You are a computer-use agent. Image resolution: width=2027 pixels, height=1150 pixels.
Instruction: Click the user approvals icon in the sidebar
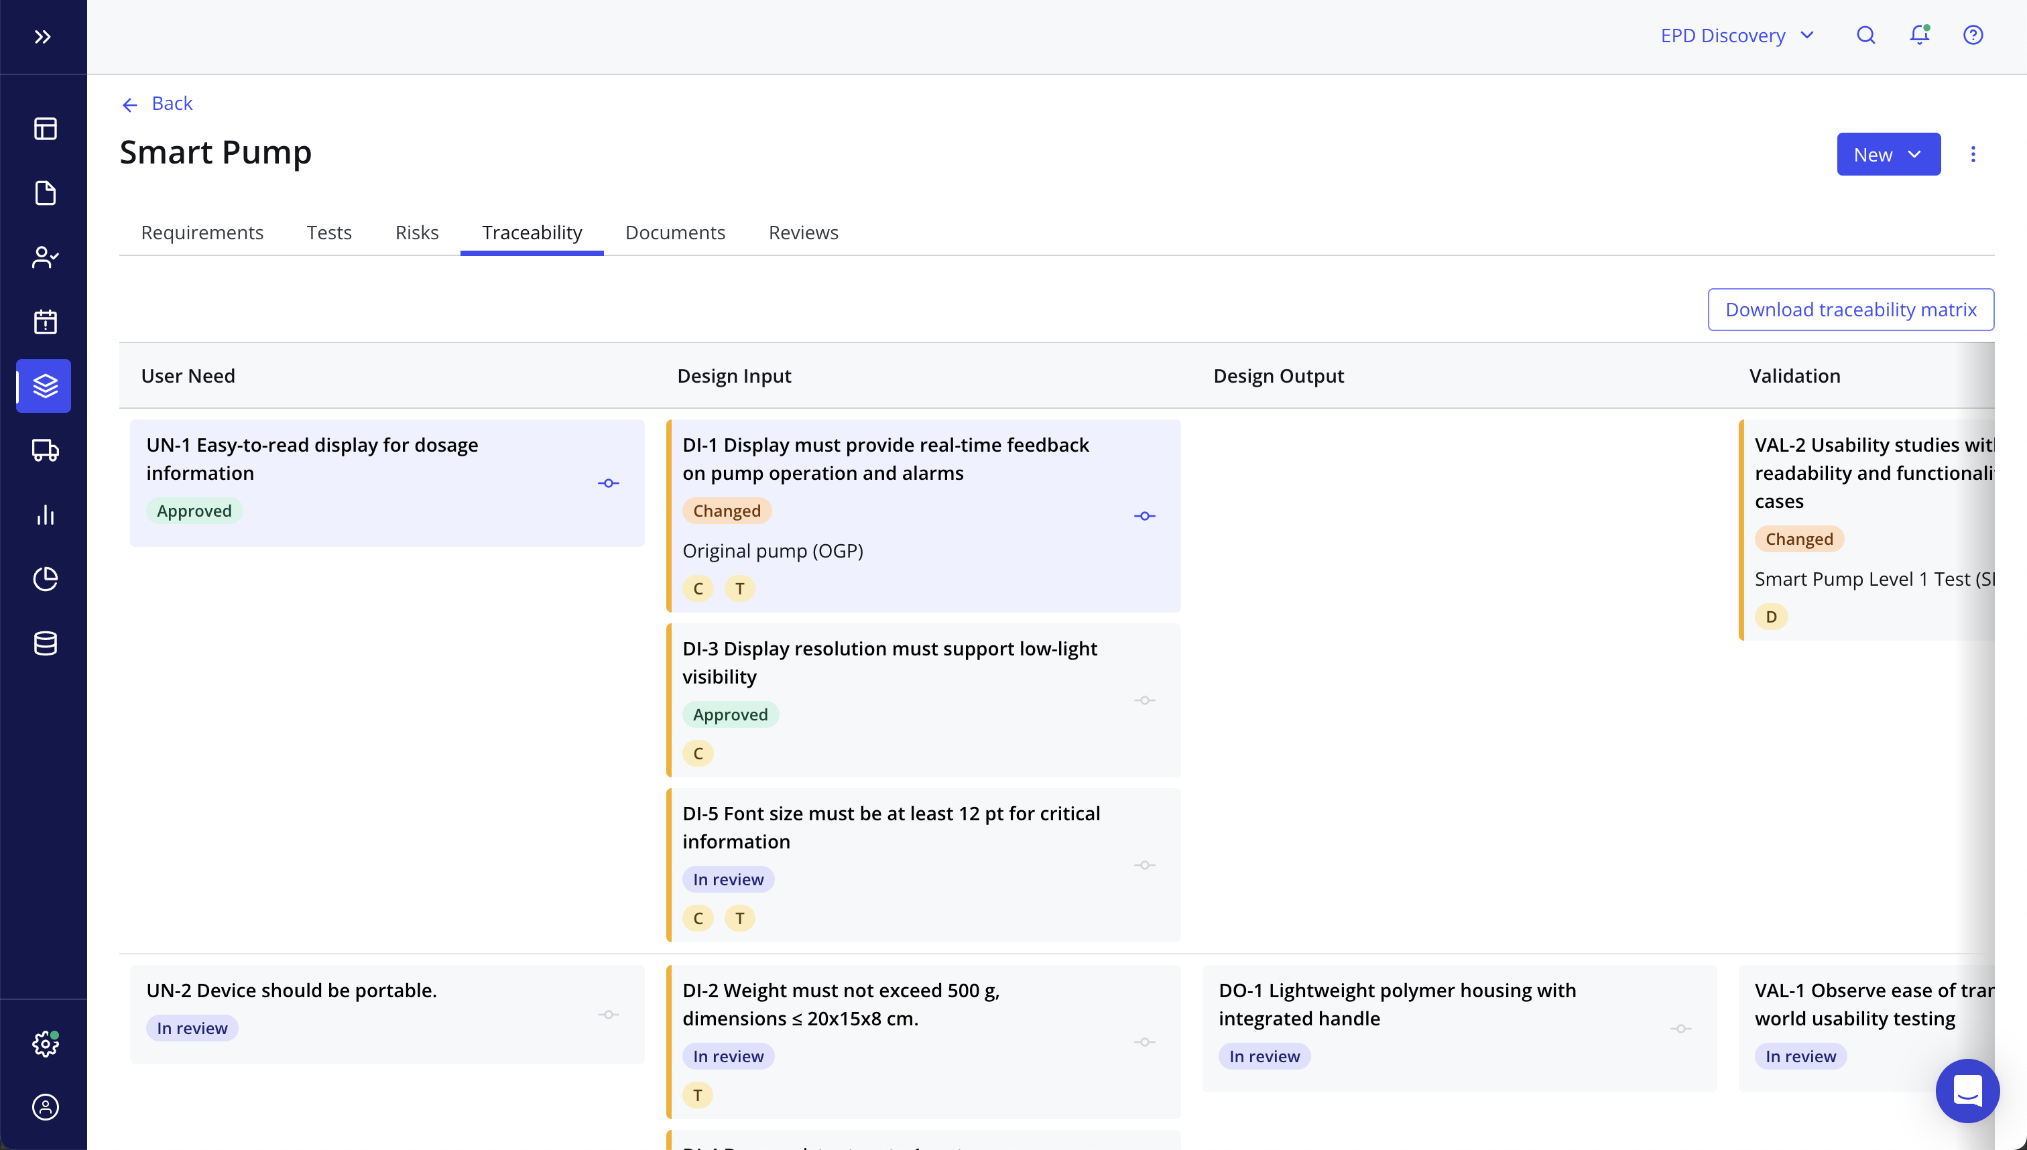(x=45, y=257)
